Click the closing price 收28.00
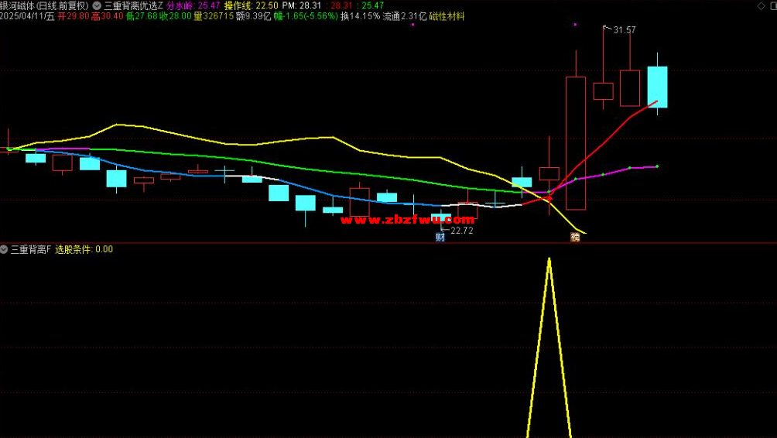This screenshot has height=438, width=777. pos(176,16)
